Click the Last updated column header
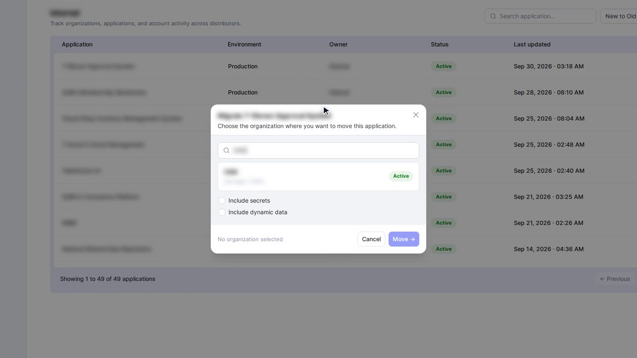The image size is (637, 358). point(532,44)
